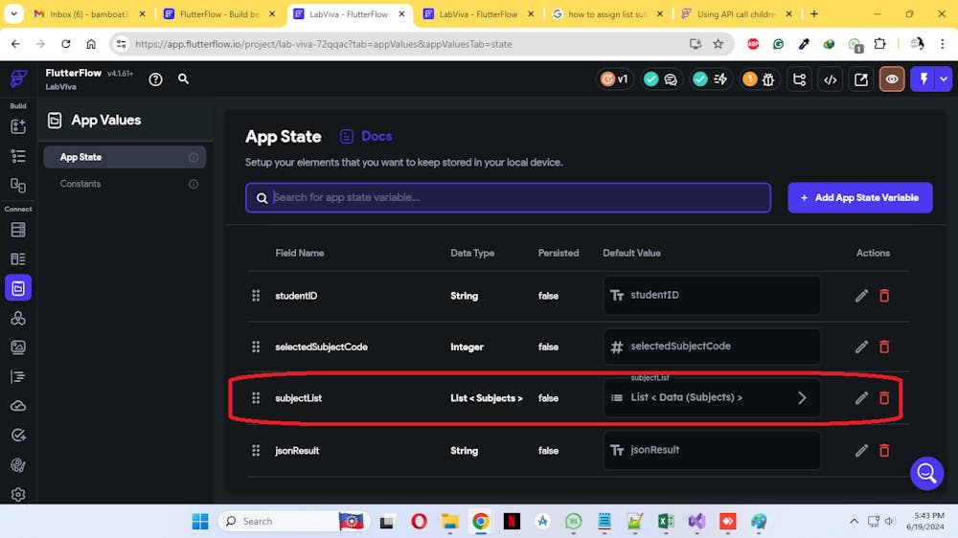The image size is (958, 538).
Task: Select Constants in the App Values panel
Action: coord(80,184)
